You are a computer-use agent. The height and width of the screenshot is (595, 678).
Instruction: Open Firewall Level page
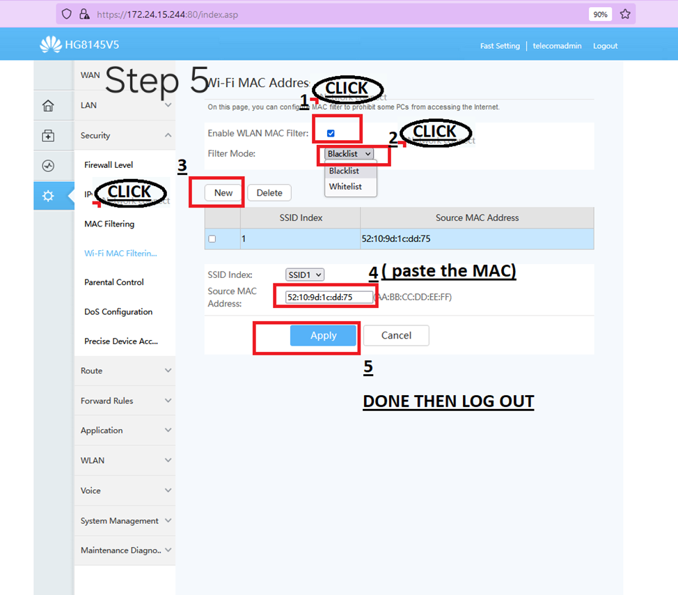[x=109, y=165]
